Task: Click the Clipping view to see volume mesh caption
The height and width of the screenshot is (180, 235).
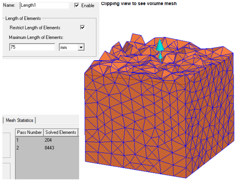Action: pos(139,3)
